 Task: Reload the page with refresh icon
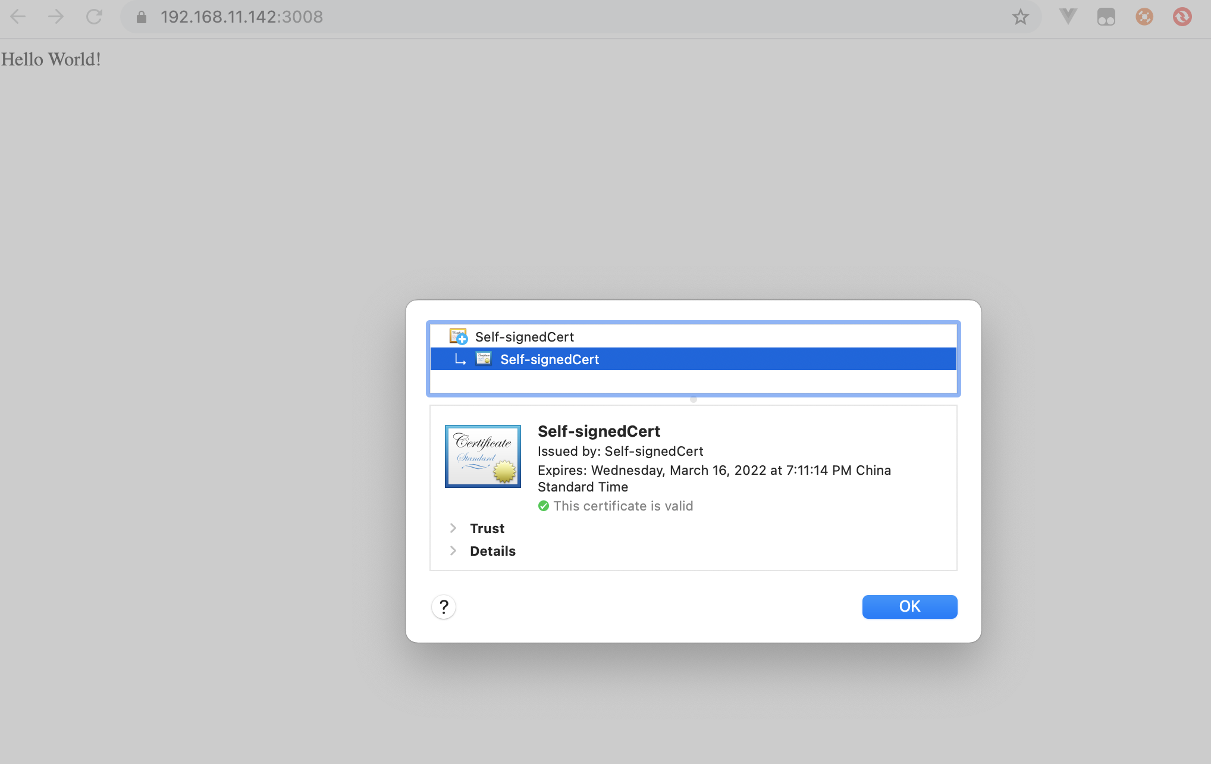click(x=94, y=17)
